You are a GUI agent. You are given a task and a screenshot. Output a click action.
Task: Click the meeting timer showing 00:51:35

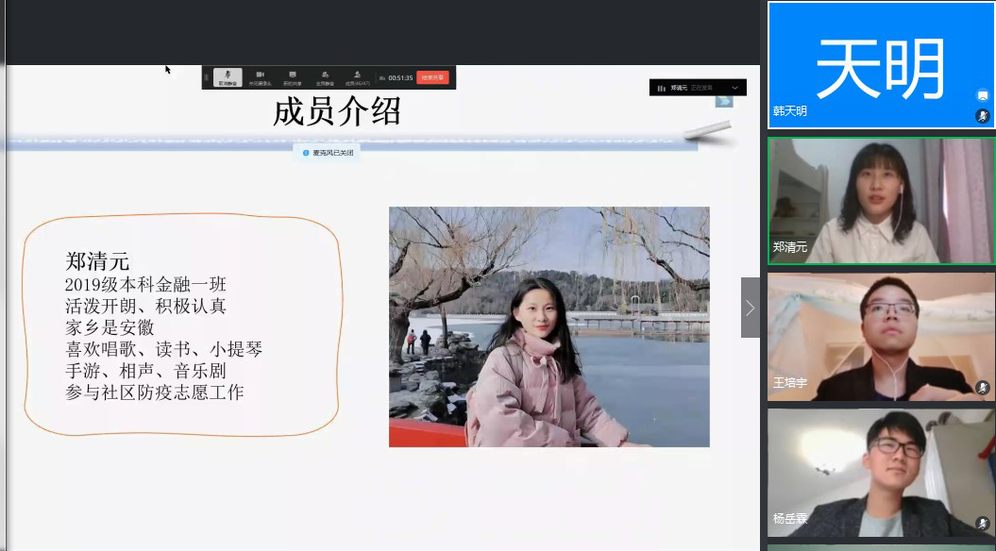click(x=400, y=77)
